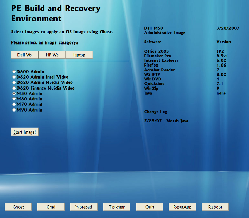The image size is (249, 218).
Task: Click the 'Quicktime' software entry
Action: [x=154, y=83]
